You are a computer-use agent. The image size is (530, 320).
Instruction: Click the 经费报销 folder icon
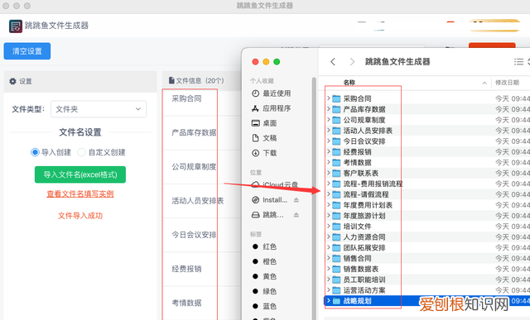point(336,152)
